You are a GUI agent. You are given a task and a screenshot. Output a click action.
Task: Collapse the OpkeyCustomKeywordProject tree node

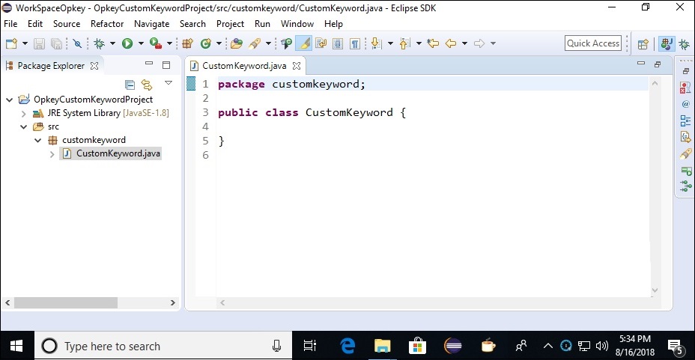pyautogui.click(x=9, y=100)
